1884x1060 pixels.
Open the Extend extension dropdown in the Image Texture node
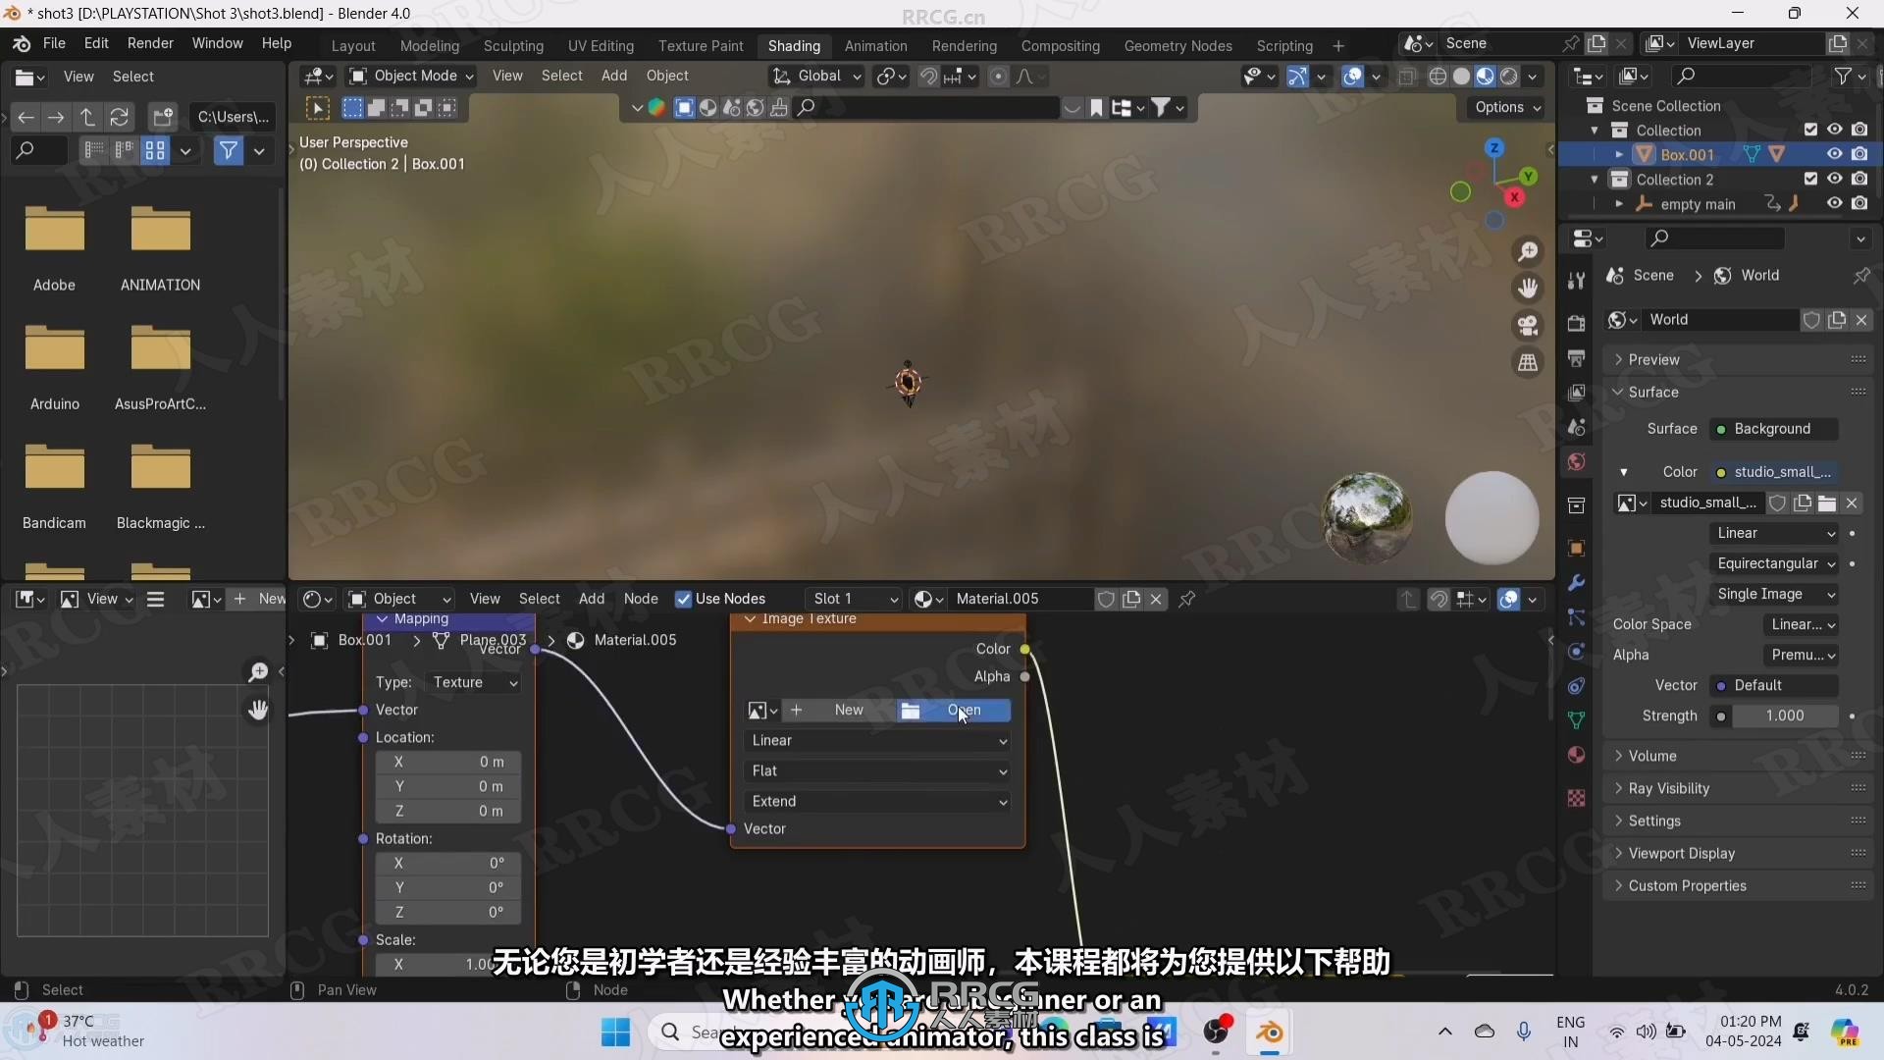[x=878, y=802]
